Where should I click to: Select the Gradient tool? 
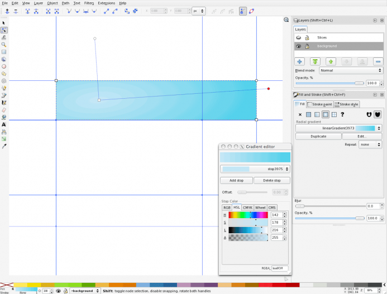[4, 139]
